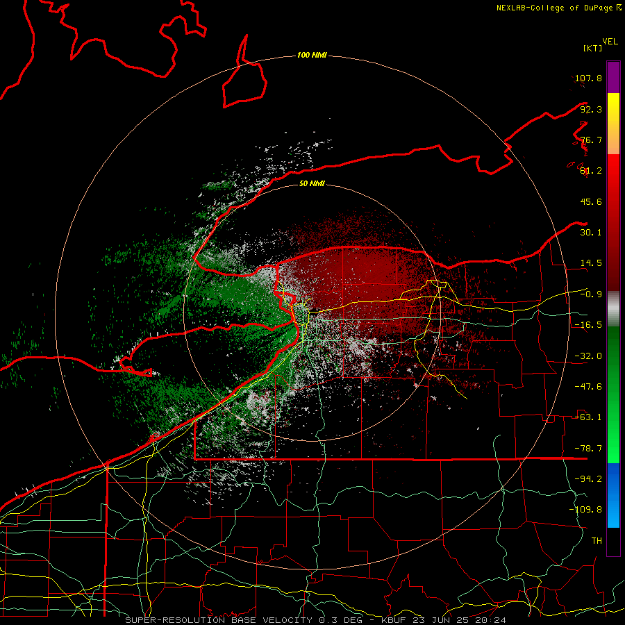Click the -94.2 velocity scale value
The width and height of the screenshot is (625, 625).
(588, 479)
